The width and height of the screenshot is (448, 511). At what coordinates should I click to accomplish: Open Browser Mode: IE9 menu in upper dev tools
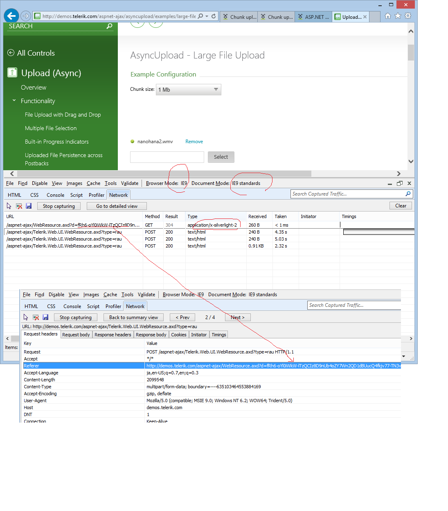point(167,183)
